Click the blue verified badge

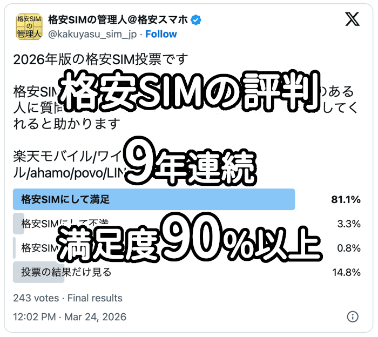[197, 20]
